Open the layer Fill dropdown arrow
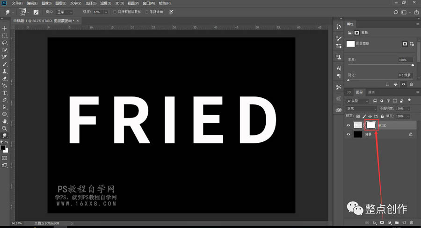This screenshot has width=421, height=228. point(408,116)
